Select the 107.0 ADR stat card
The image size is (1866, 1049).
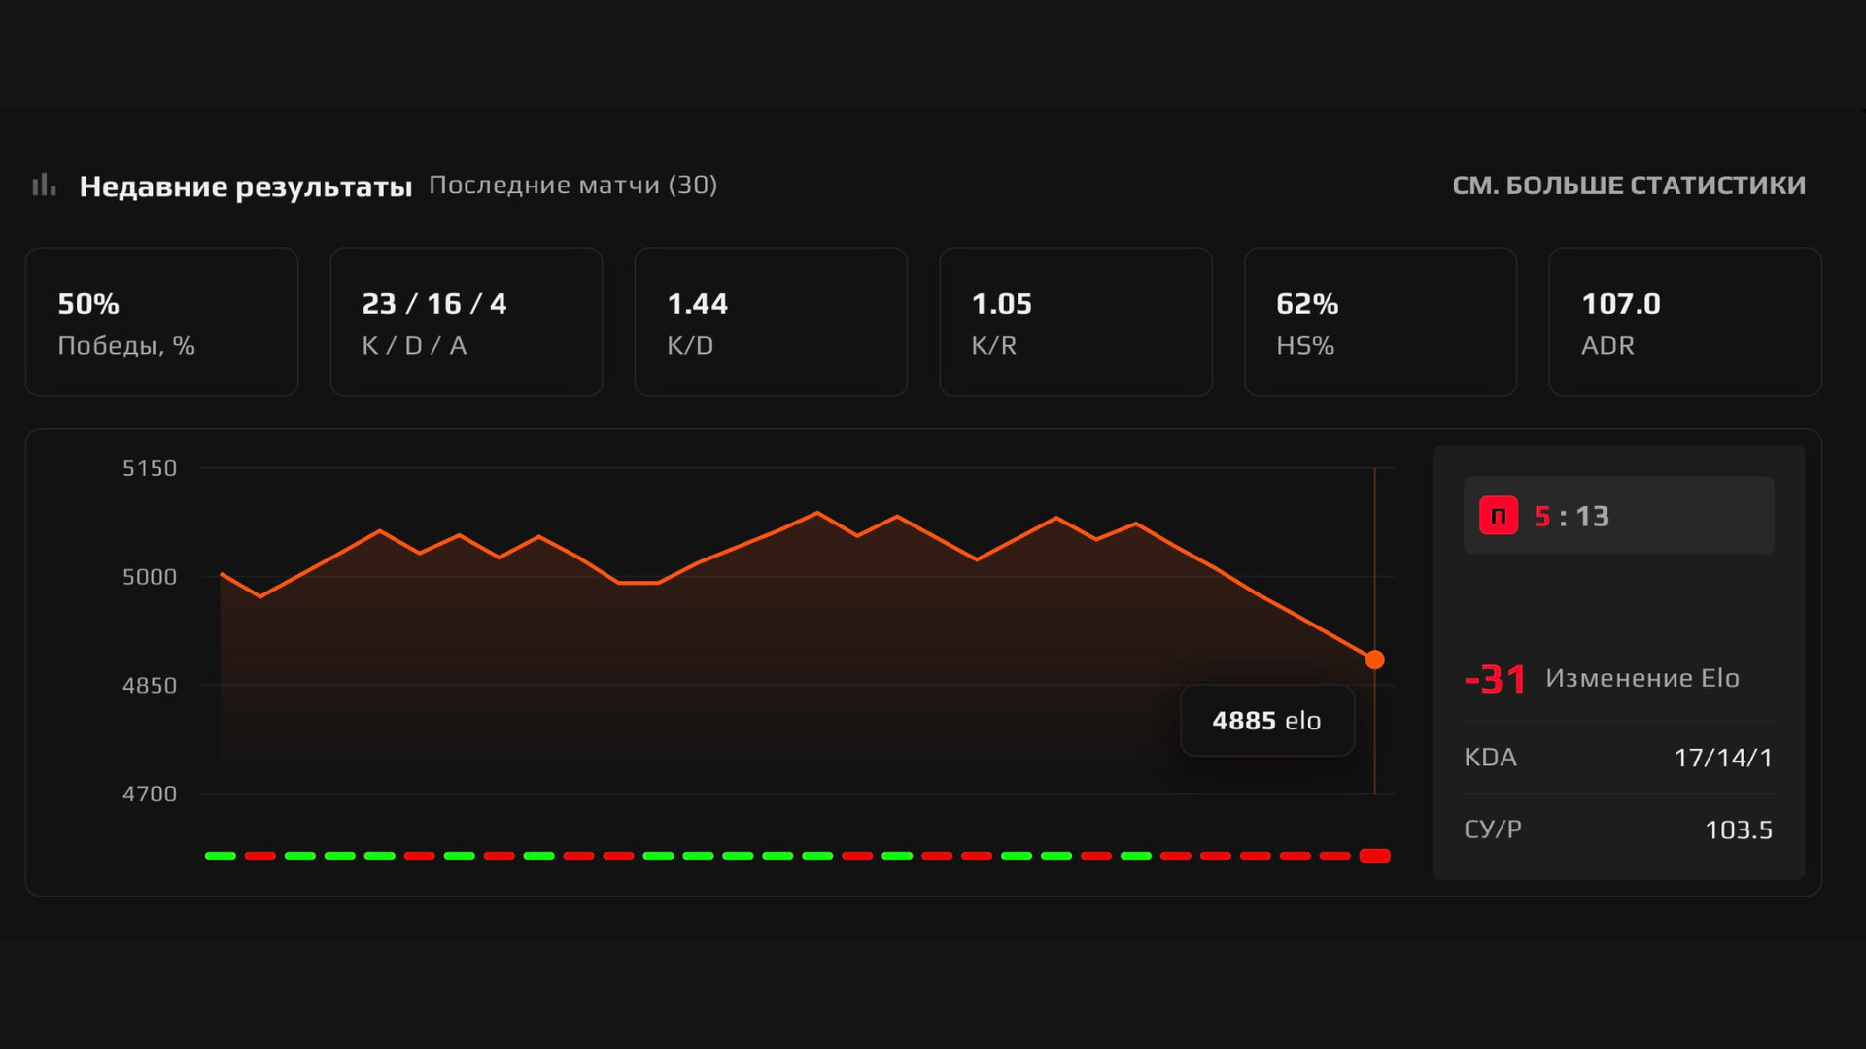1684,321
